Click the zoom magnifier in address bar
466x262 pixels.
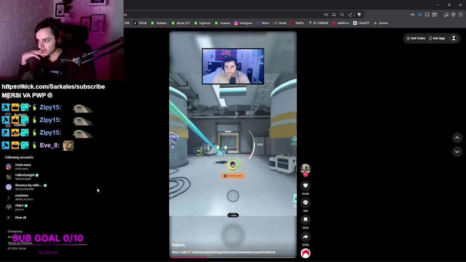(342, 15)
